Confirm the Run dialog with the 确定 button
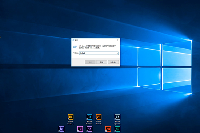 (90, 62)
